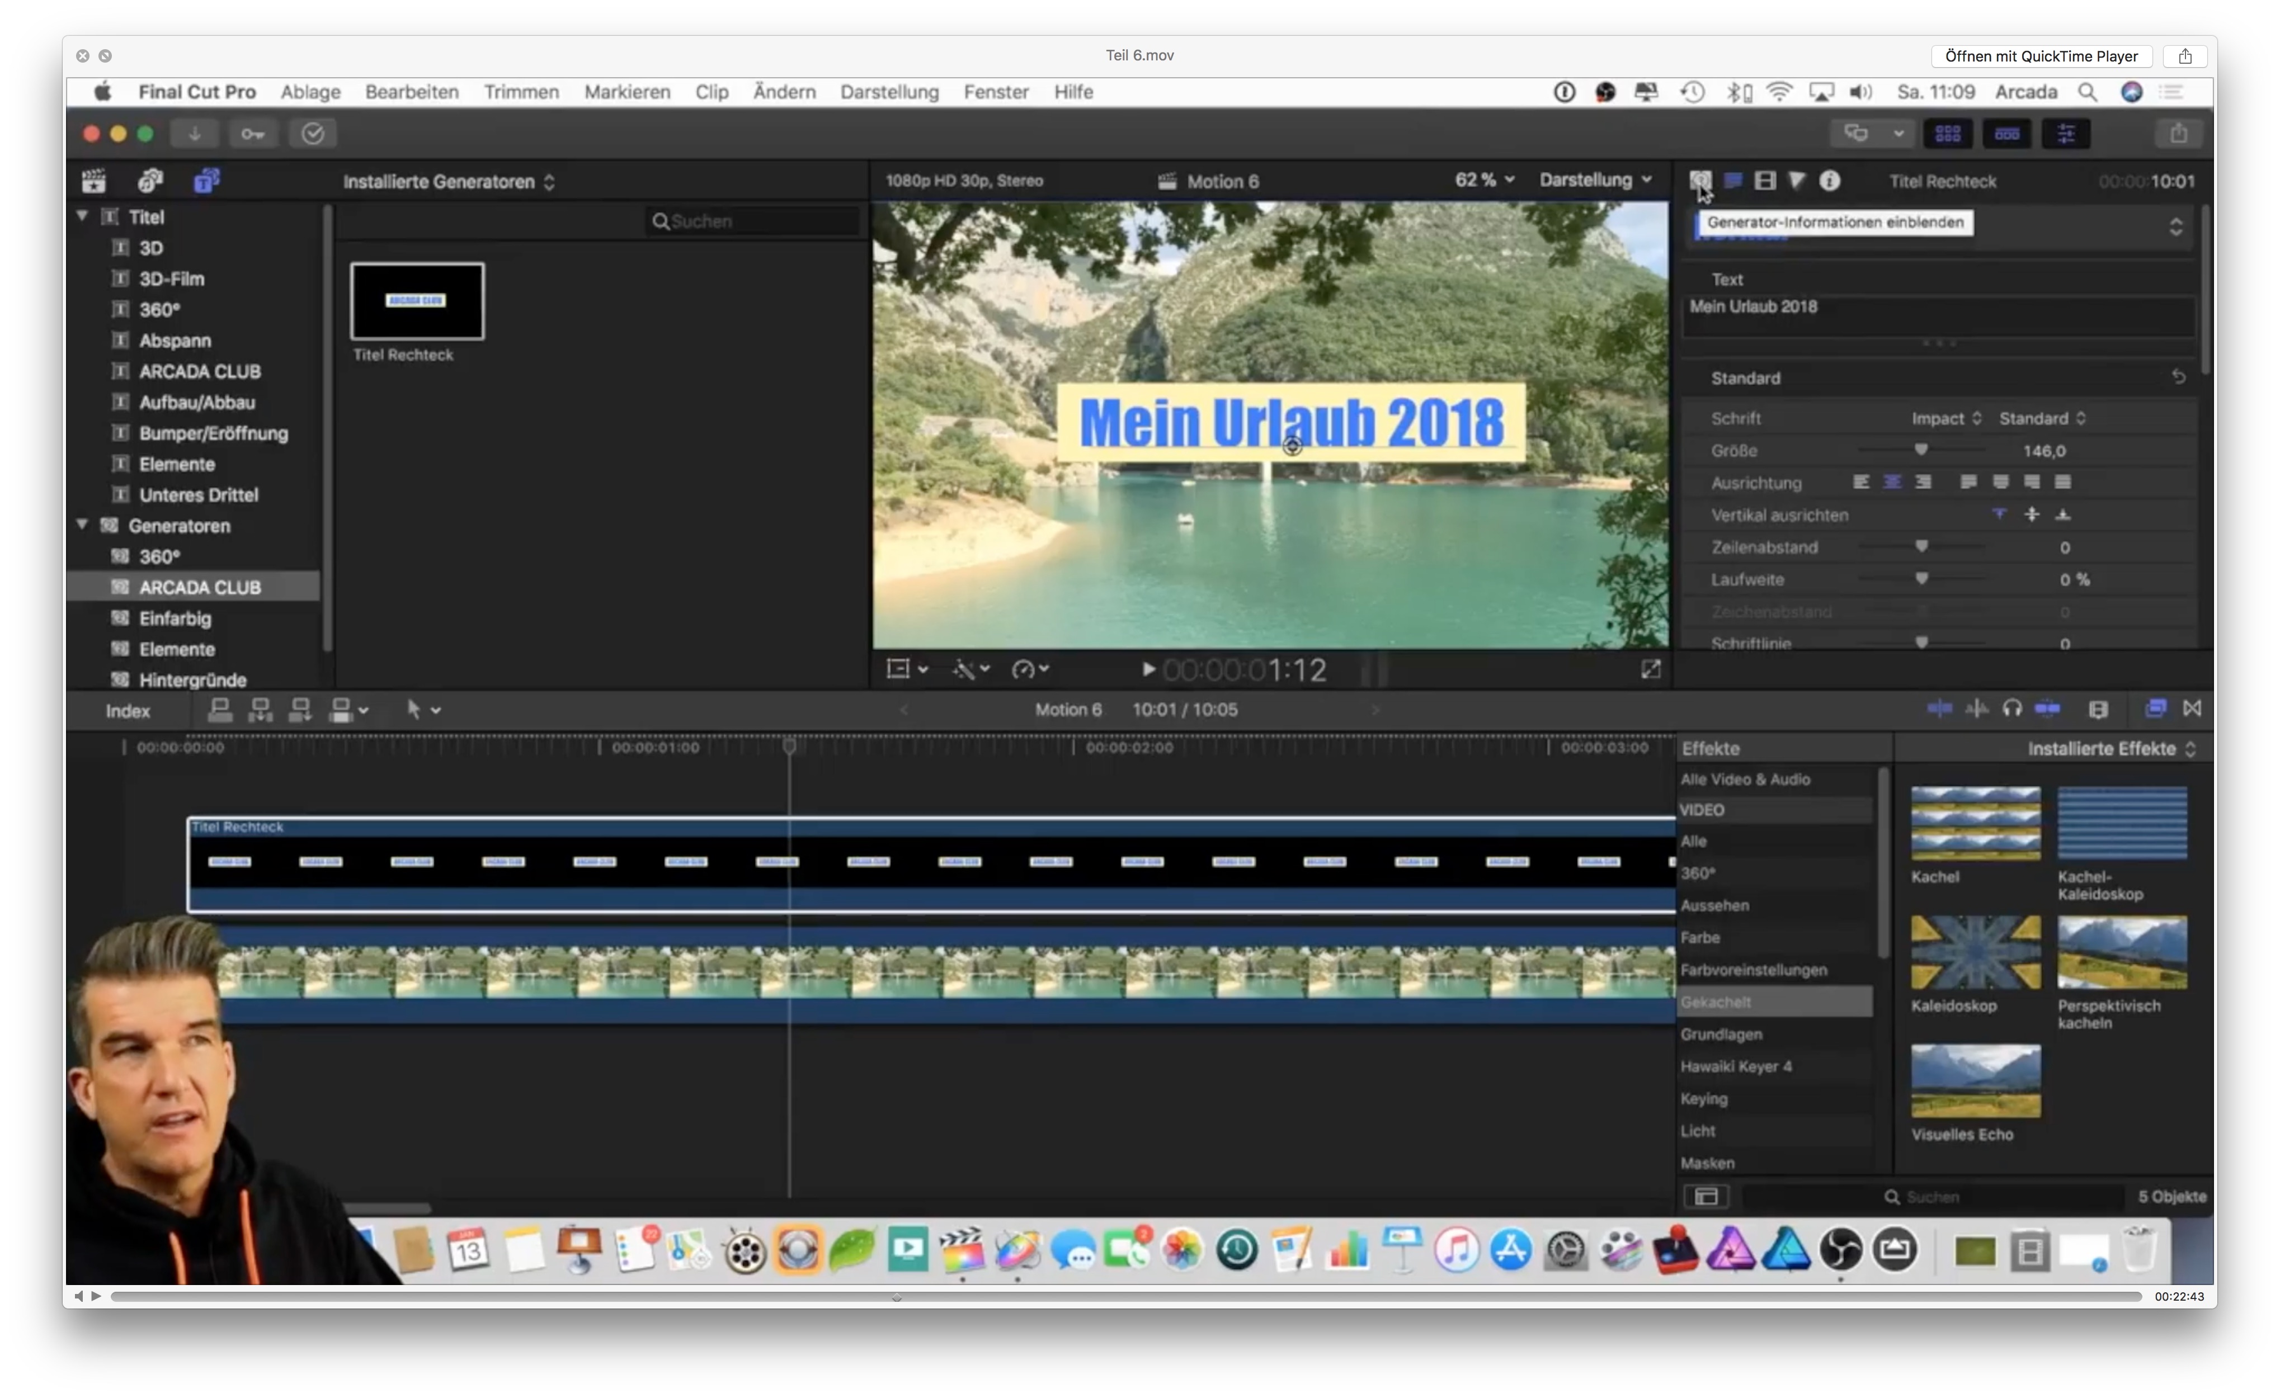Open the enhancement wand dropdown
This screenshot has width=2280, height=1398.
pyautogui.click(x=971, y=669)
